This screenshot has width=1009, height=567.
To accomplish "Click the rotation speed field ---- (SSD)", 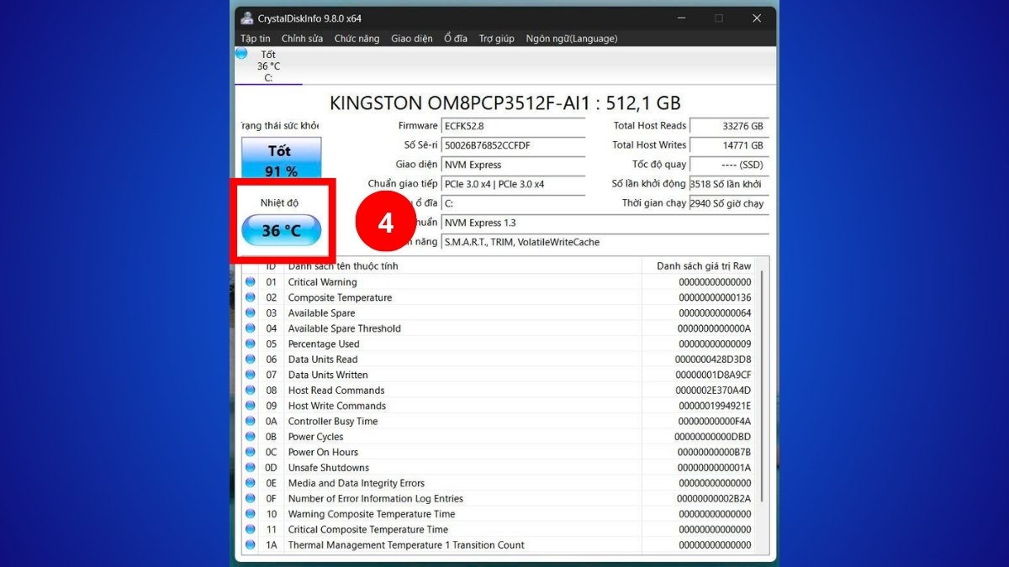I will tap(729, 165).
